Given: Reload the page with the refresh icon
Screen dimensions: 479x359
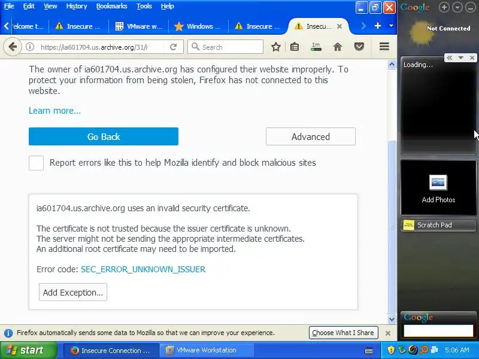Looking at the screenshot, I should (174, 47).
